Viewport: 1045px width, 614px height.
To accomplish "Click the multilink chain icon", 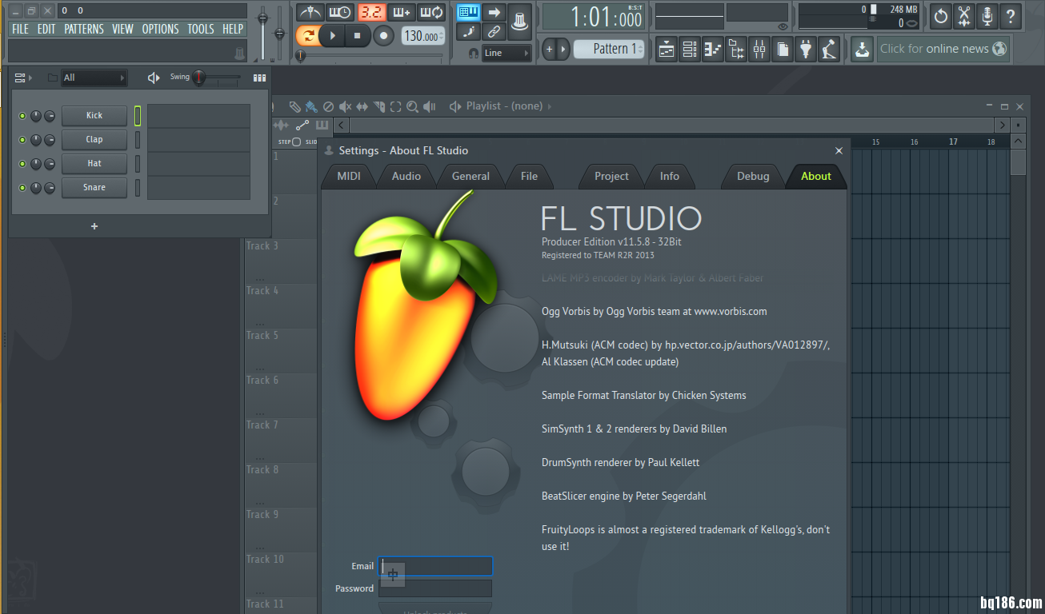I will 494,32.
